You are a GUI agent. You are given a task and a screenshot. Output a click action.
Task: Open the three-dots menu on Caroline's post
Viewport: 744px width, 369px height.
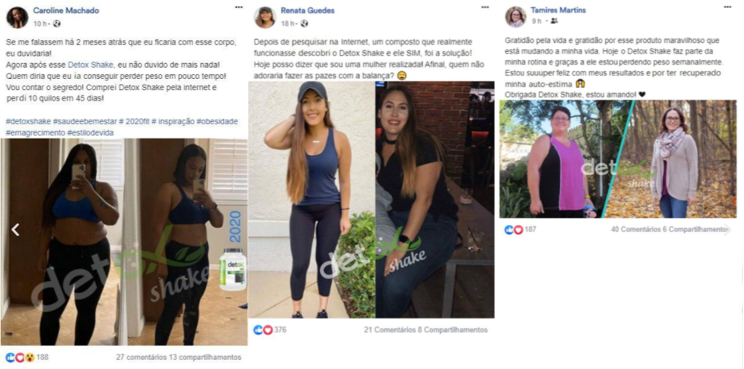pyautogui.click(x=239, y=7)
